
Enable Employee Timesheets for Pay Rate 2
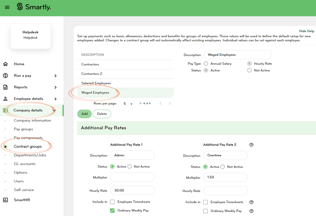pyautogui.click(x=205, y=202)
